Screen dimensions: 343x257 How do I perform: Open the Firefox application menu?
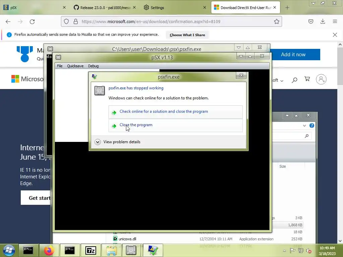pyautogui.click(x=335, y=21)
